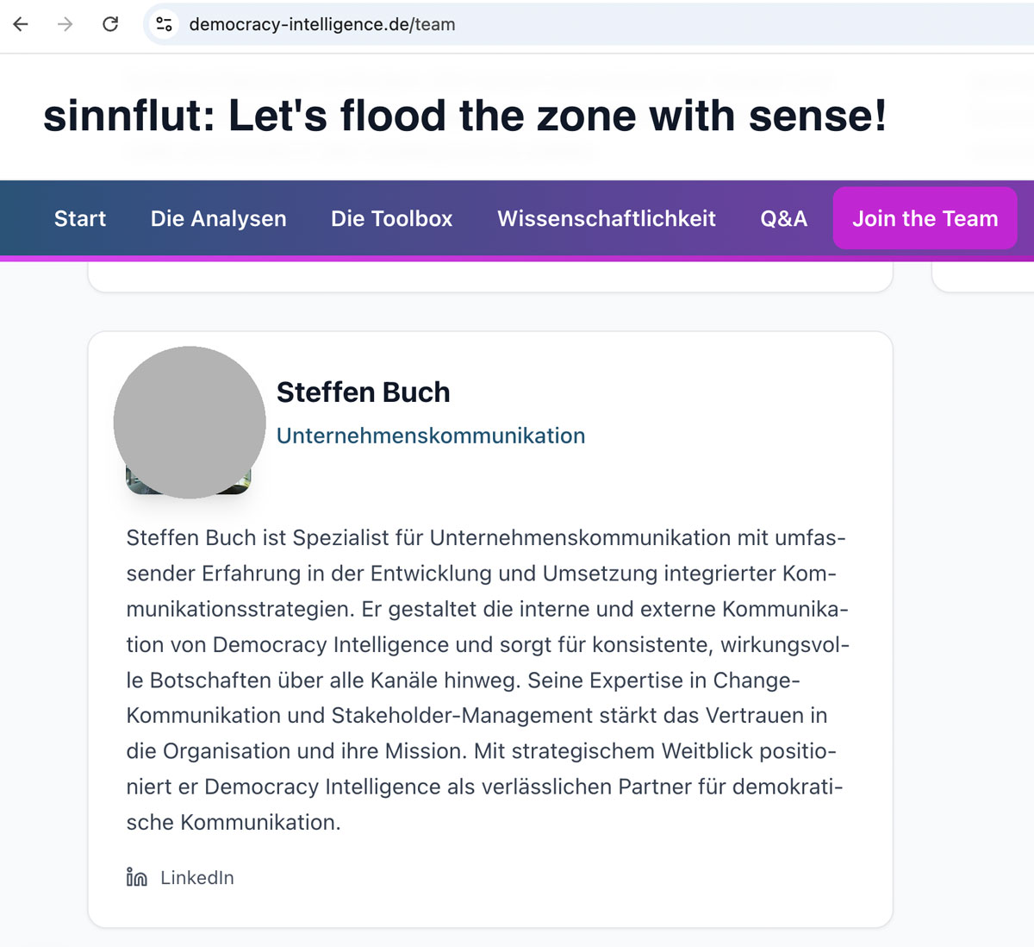Click the Steffen Buch name heading
1034x947 pixels.
click(364, 392)
